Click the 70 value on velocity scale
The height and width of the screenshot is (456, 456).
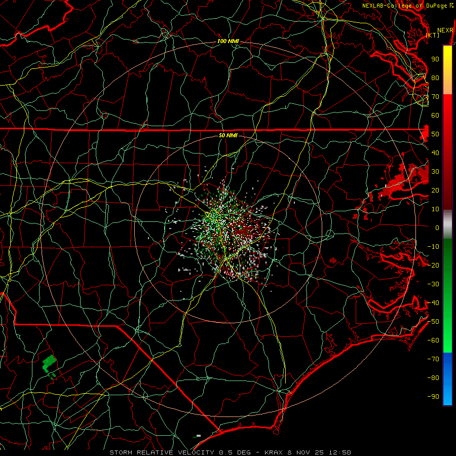coord(435,97)
